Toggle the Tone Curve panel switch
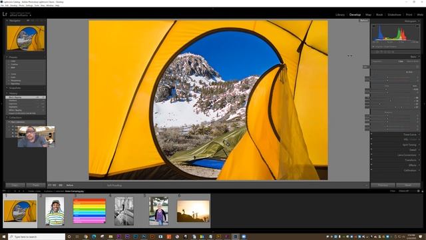This screenshot has height=240, width=426. [371, 135]
